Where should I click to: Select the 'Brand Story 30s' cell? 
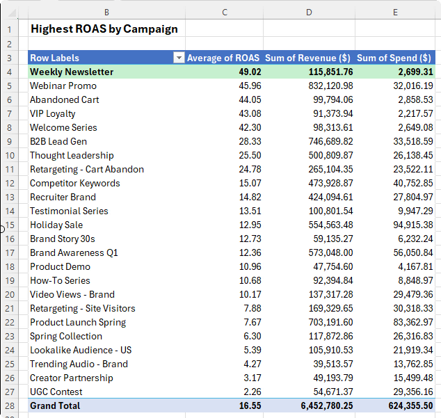coord(106,239)
